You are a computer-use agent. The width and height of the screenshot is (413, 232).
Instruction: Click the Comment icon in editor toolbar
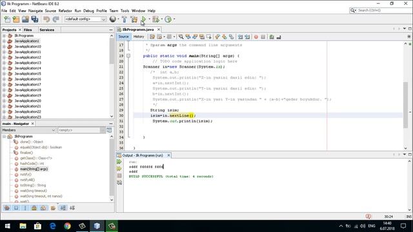(272, 37)
